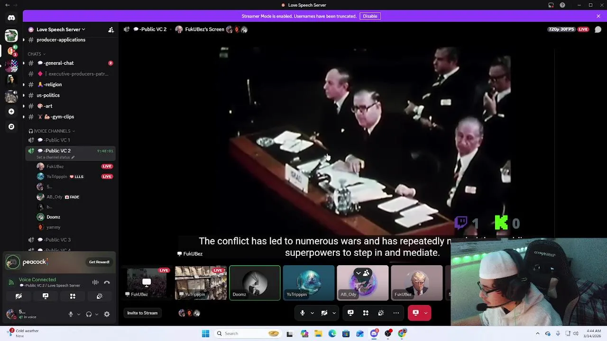Viewport: 607px width, 341px height.
Task: Open OBS Studio from the taskbar
Action: pos(388,333)
